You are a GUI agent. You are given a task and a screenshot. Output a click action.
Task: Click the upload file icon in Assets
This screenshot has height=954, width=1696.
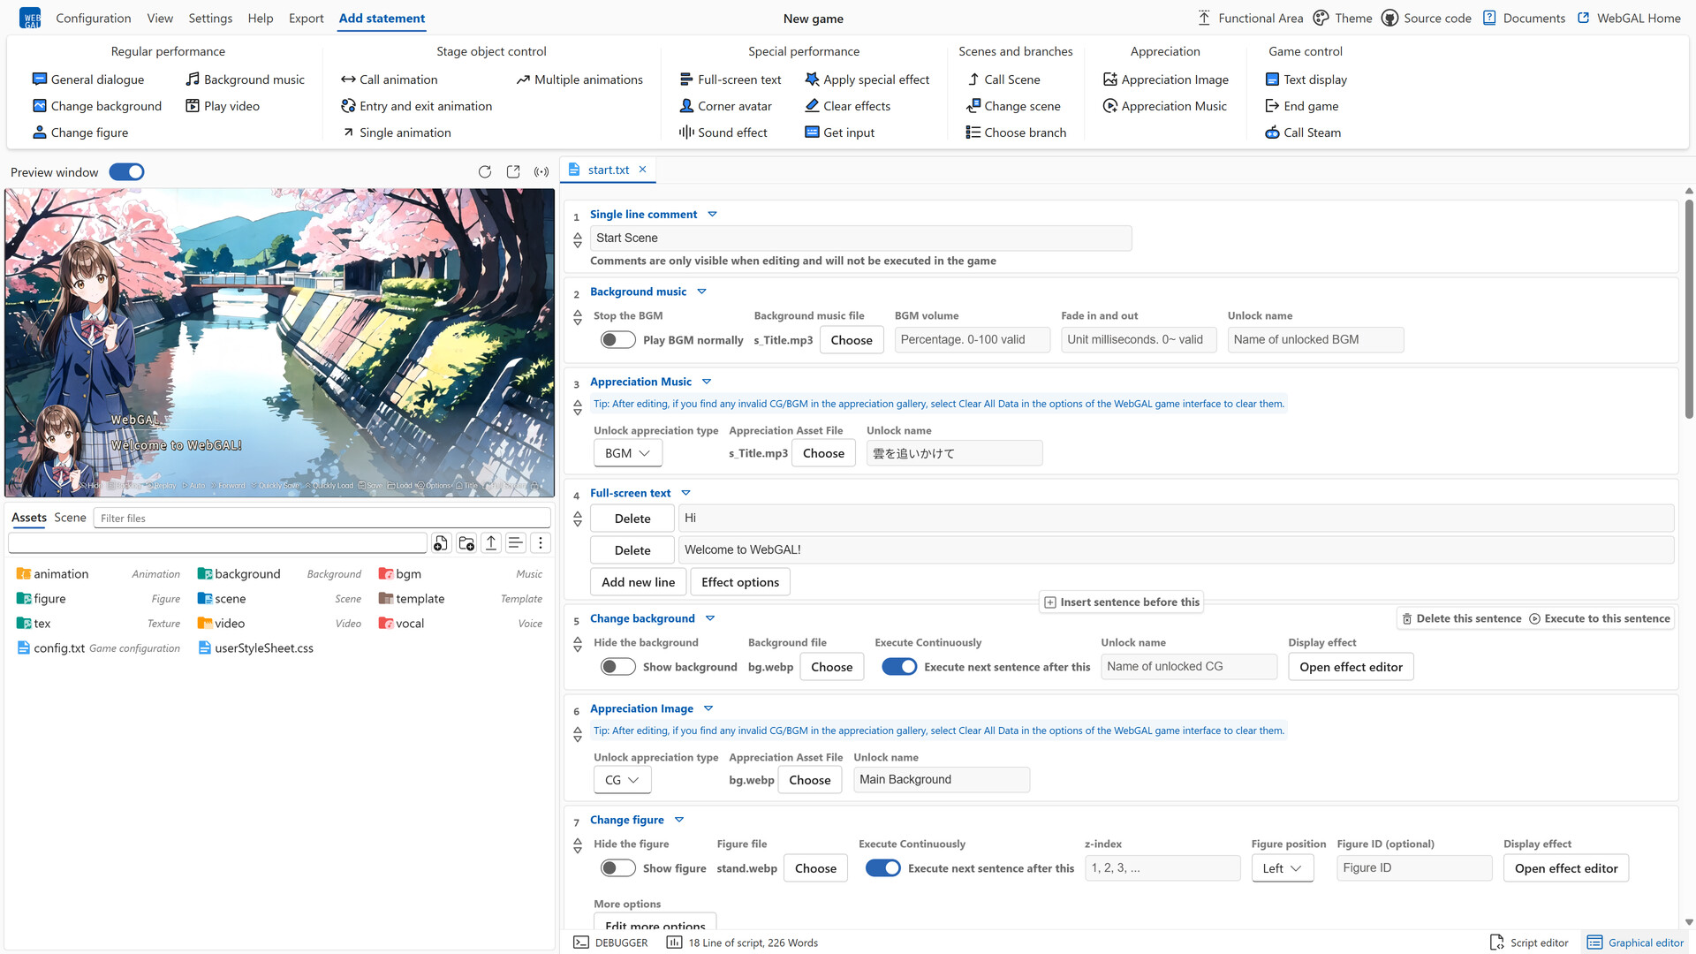coord(491,543)
